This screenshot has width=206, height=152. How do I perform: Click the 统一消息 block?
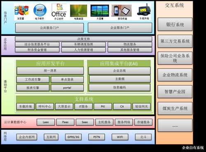(50, 71)
